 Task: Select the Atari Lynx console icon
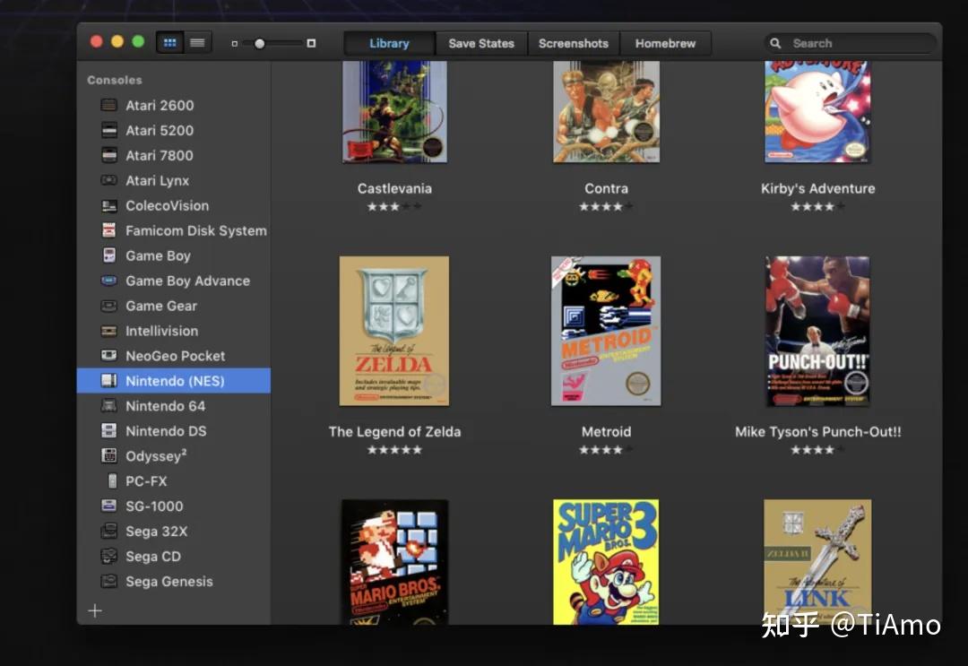(108, 180)
